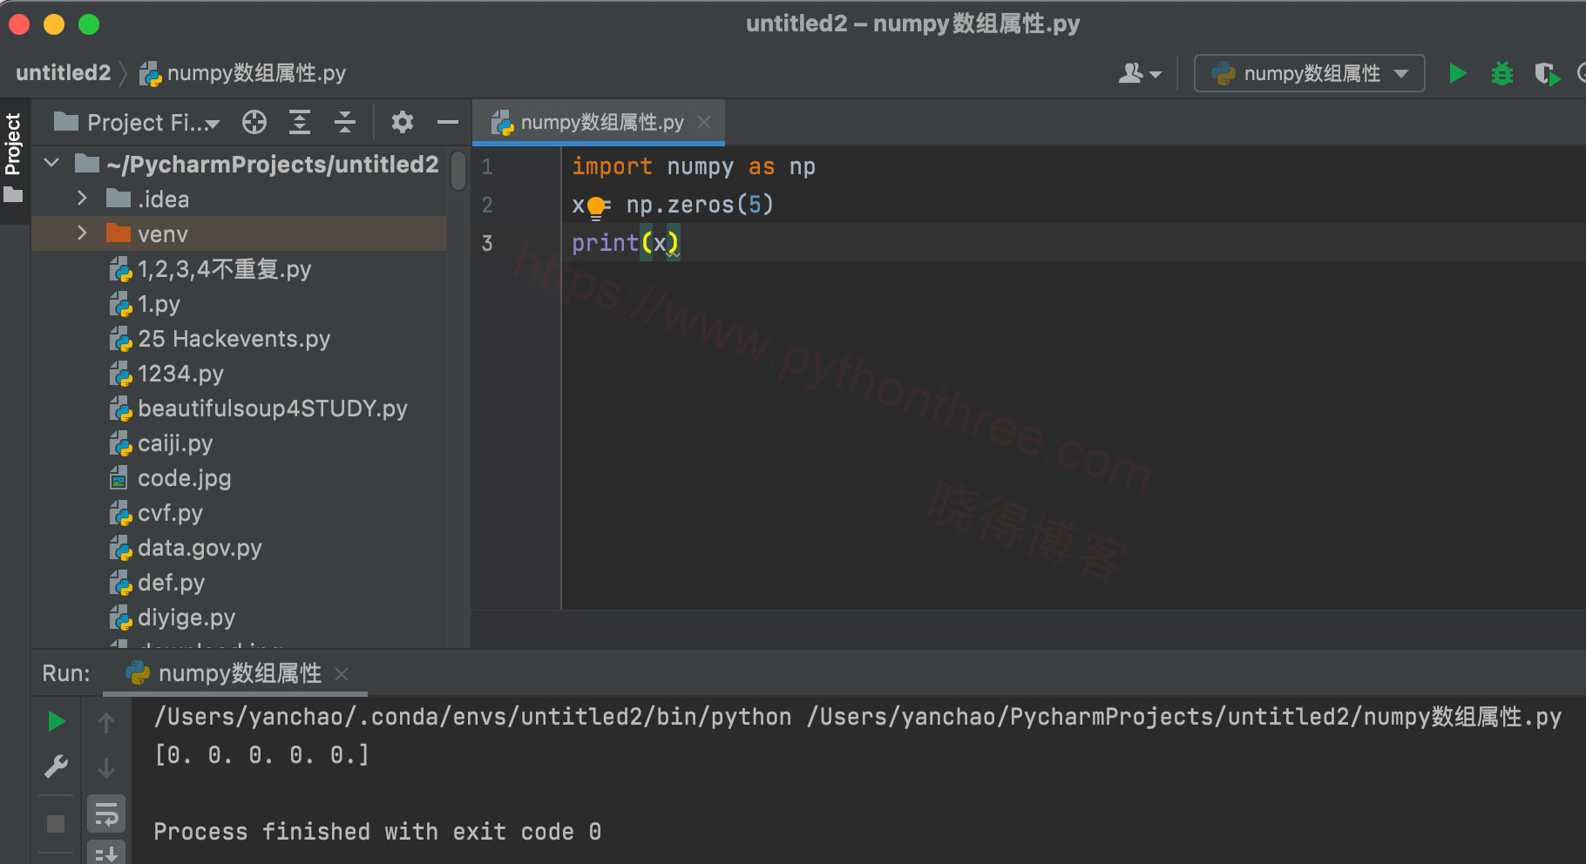Click the yellow intention lightbulb on line 2
1586x864 pixels.
point(596,207)
